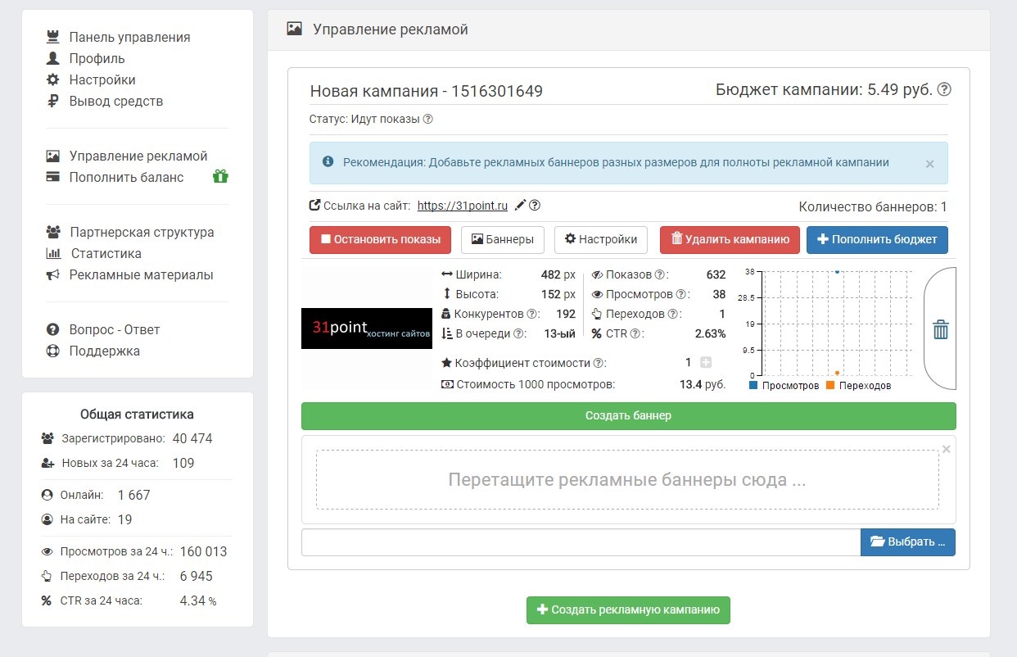
Task: Click the green gift icon in sidebar
Action: (x=219, y=177)
